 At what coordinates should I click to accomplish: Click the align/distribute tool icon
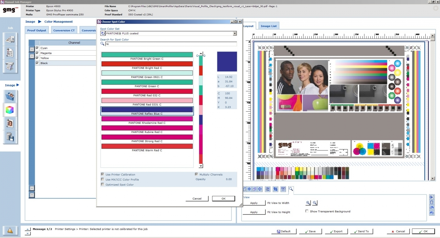260,189
